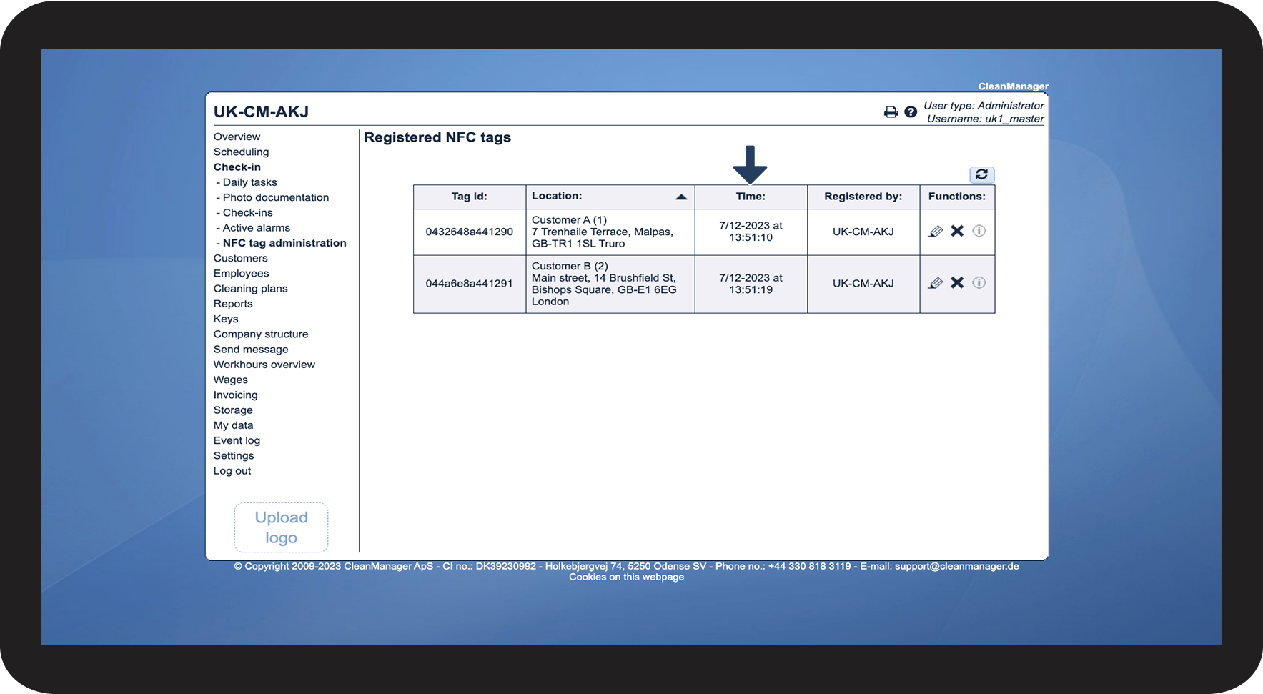Sort table by Tag id header

(x=469, y=197)
